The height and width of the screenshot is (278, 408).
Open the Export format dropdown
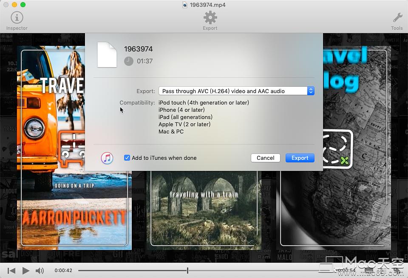[237, 91]
